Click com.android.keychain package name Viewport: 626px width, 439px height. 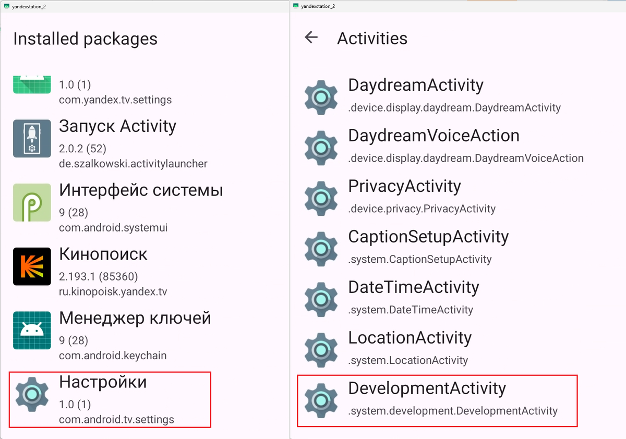[113, 356]
